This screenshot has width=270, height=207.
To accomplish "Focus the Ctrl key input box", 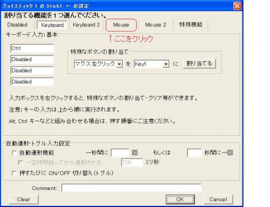I will [32, 48].
